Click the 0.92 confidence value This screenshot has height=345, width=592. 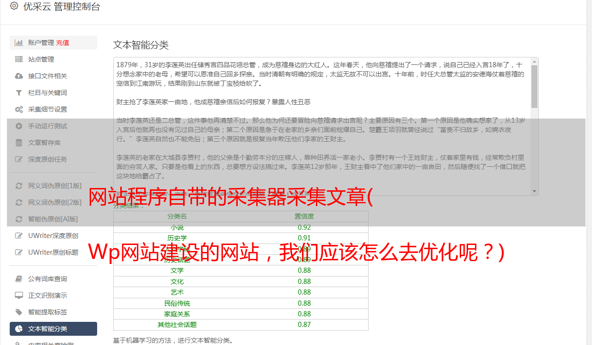(x=304, y=227)
